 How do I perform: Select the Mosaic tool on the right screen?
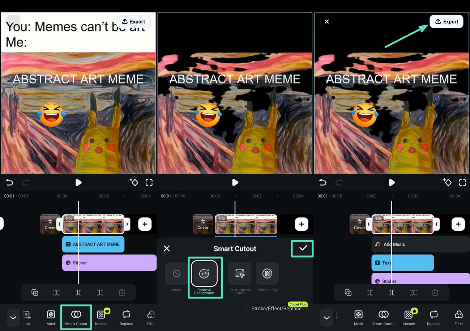click(409, 318)
